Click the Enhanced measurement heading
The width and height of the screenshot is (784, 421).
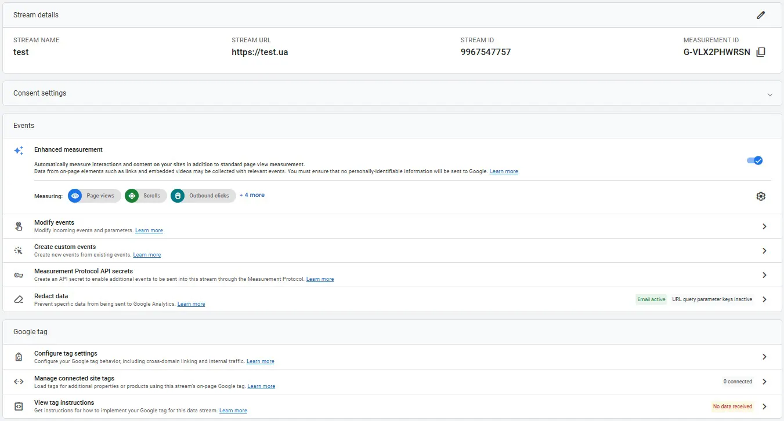pos(68,149)
